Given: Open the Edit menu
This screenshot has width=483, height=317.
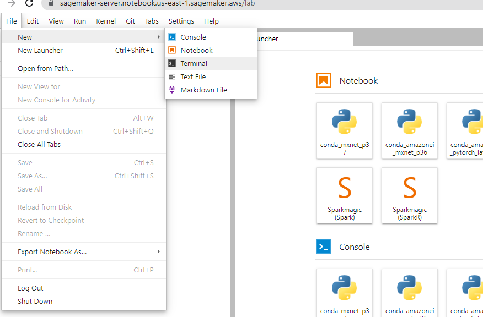Looking at the screenshot, I should tap(33, 21).
